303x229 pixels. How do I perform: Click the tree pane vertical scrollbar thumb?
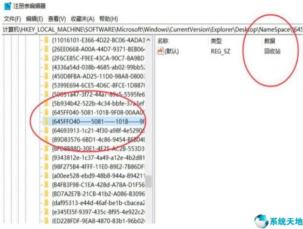pos(148,181)
